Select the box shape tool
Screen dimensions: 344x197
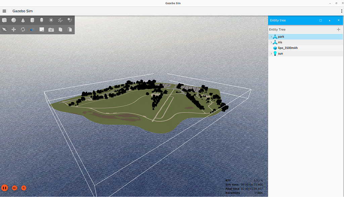tap(4, 20)
